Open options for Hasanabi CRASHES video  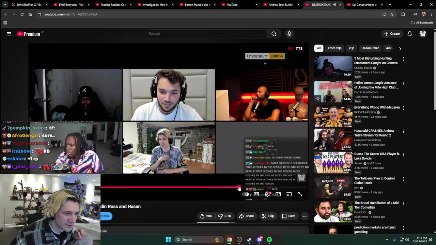pyautogui.click(x=404, y=131)
